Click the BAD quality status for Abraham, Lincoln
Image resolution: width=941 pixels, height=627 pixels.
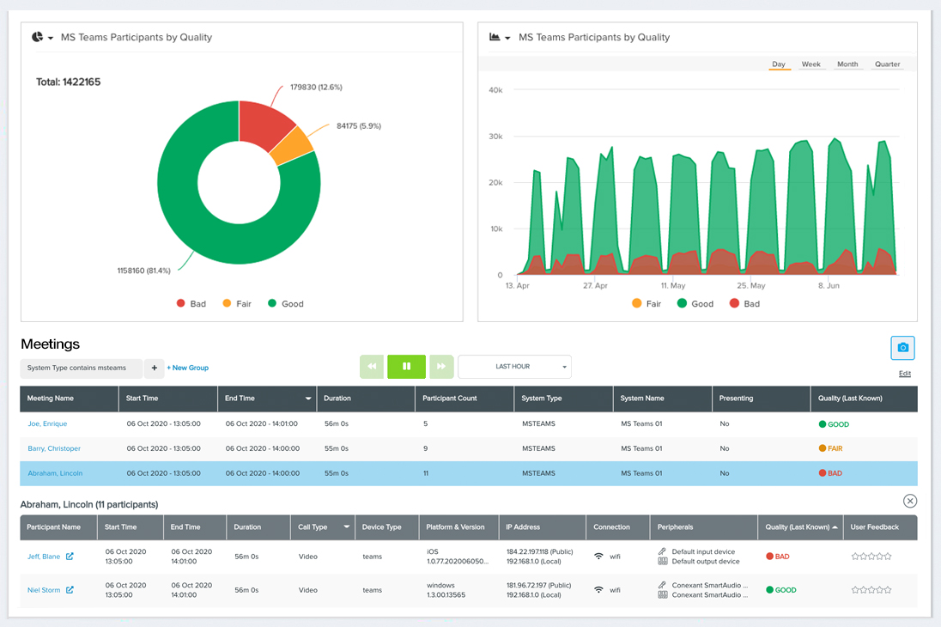pyautogui.click(x=830, y=473)
